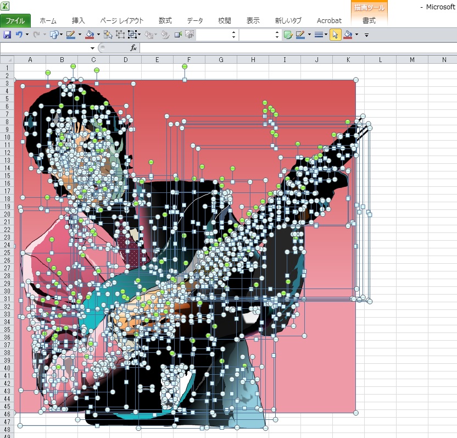Click the Edit Points icon
This screenshot has width=457, height=438.
point(165,35)
